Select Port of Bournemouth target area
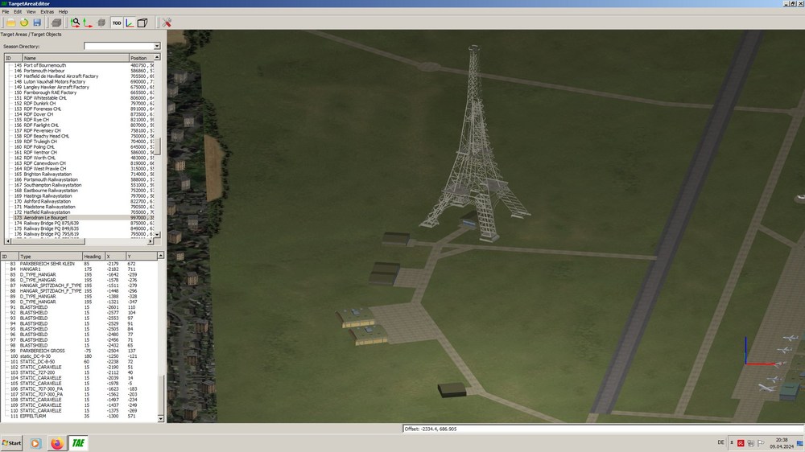Viewport: 805px width, 452px height. (79, 65)
